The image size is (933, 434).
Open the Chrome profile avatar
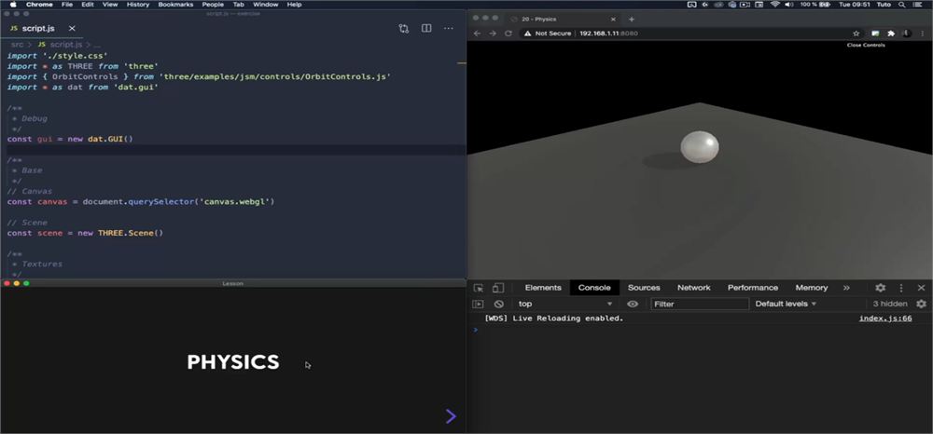point(906,34)
